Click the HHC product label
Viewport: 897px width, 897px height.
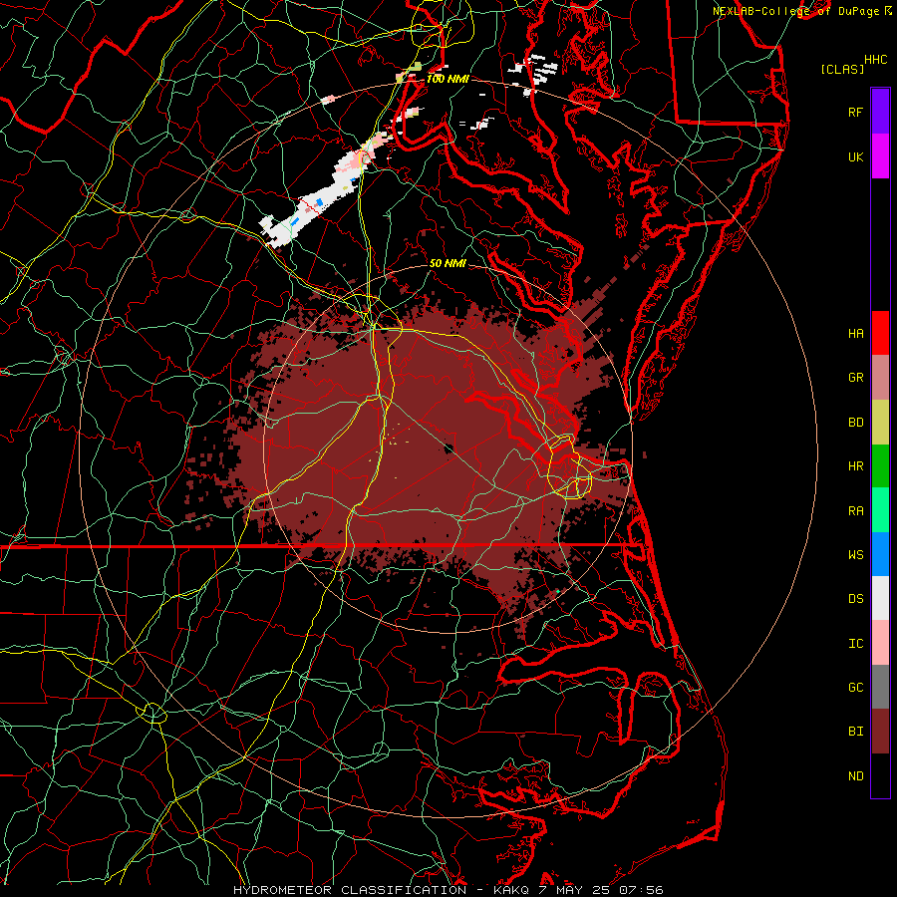tap(875, 60)
